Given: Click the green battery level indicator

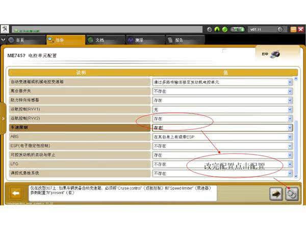Looking at the screenshot, I should point(238,29).
